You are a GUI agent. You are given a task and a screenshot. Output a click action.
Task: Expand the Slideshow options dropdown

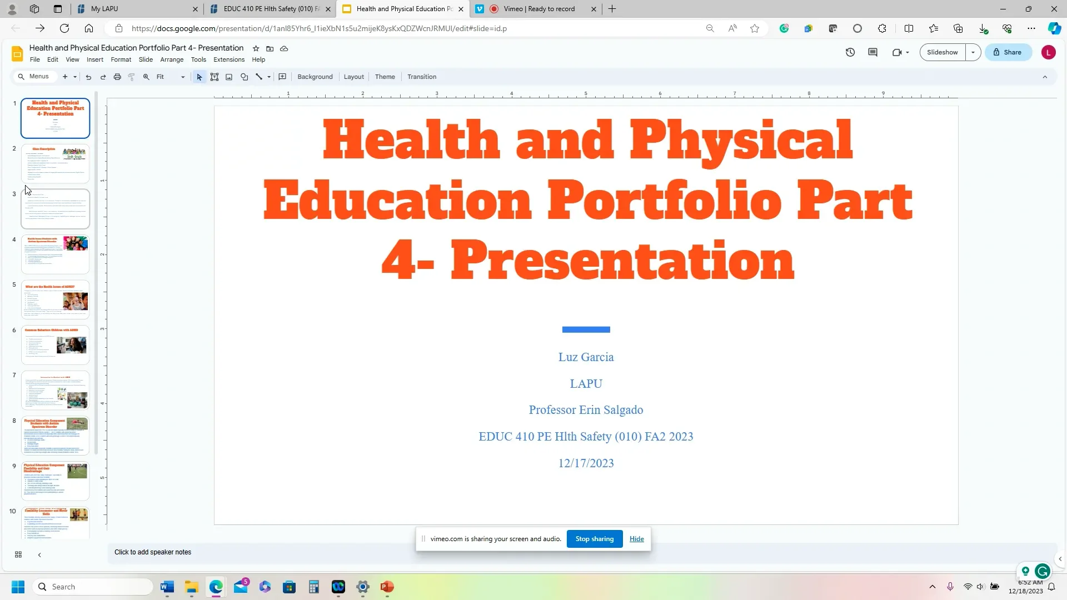coord(974,52)
